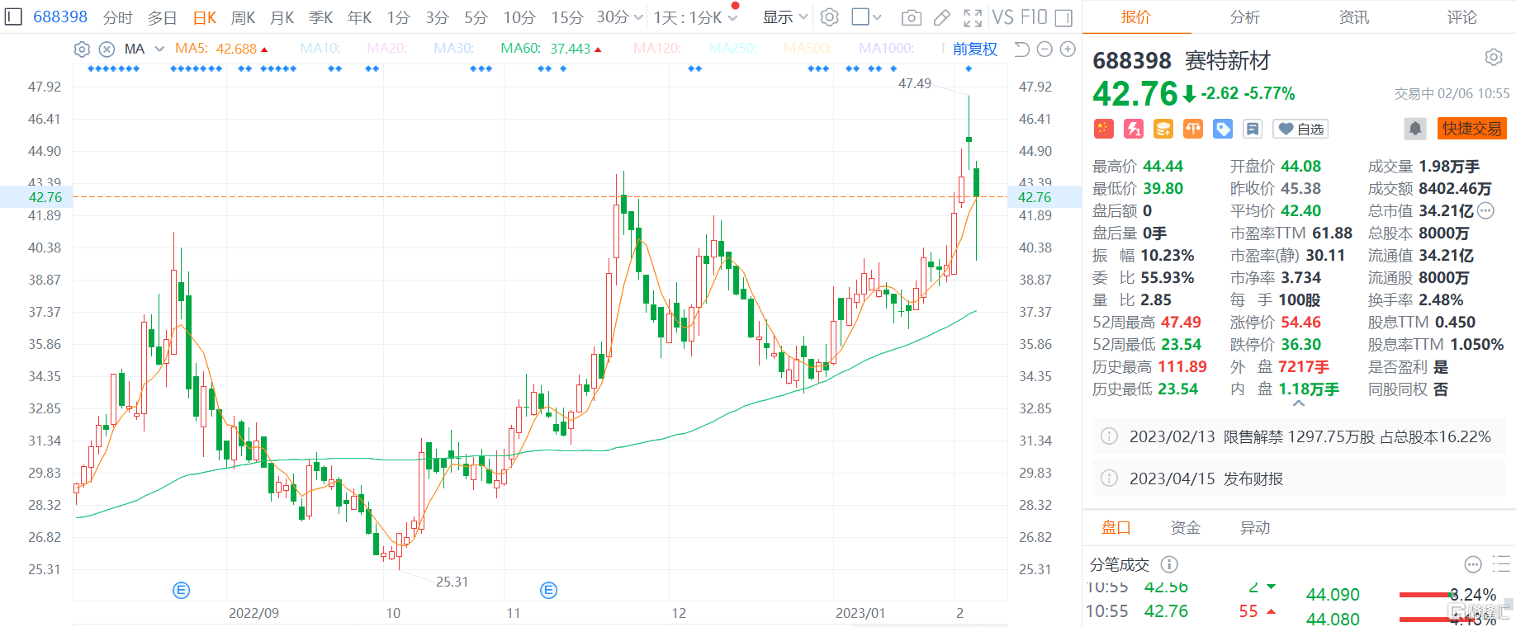Toggle the right side panel icon
The height and width of the screenshot is (627, 1516).
(x=1064, y=17)
